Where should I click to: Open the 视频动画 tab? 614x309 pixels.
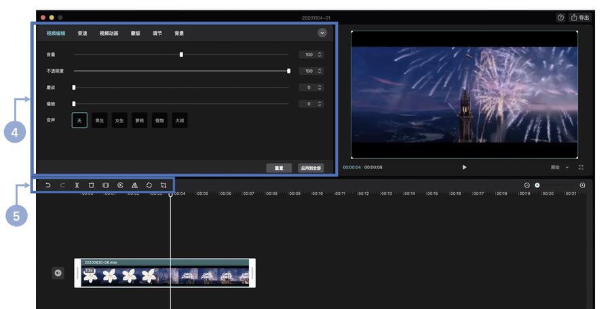pyautogui.click(x=109, y=33)
